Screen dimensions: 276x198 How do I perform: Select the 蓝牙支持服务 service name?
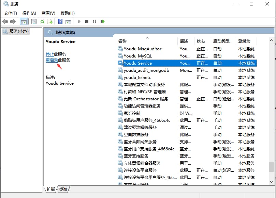pyautogui.click(x=136, y=156)
